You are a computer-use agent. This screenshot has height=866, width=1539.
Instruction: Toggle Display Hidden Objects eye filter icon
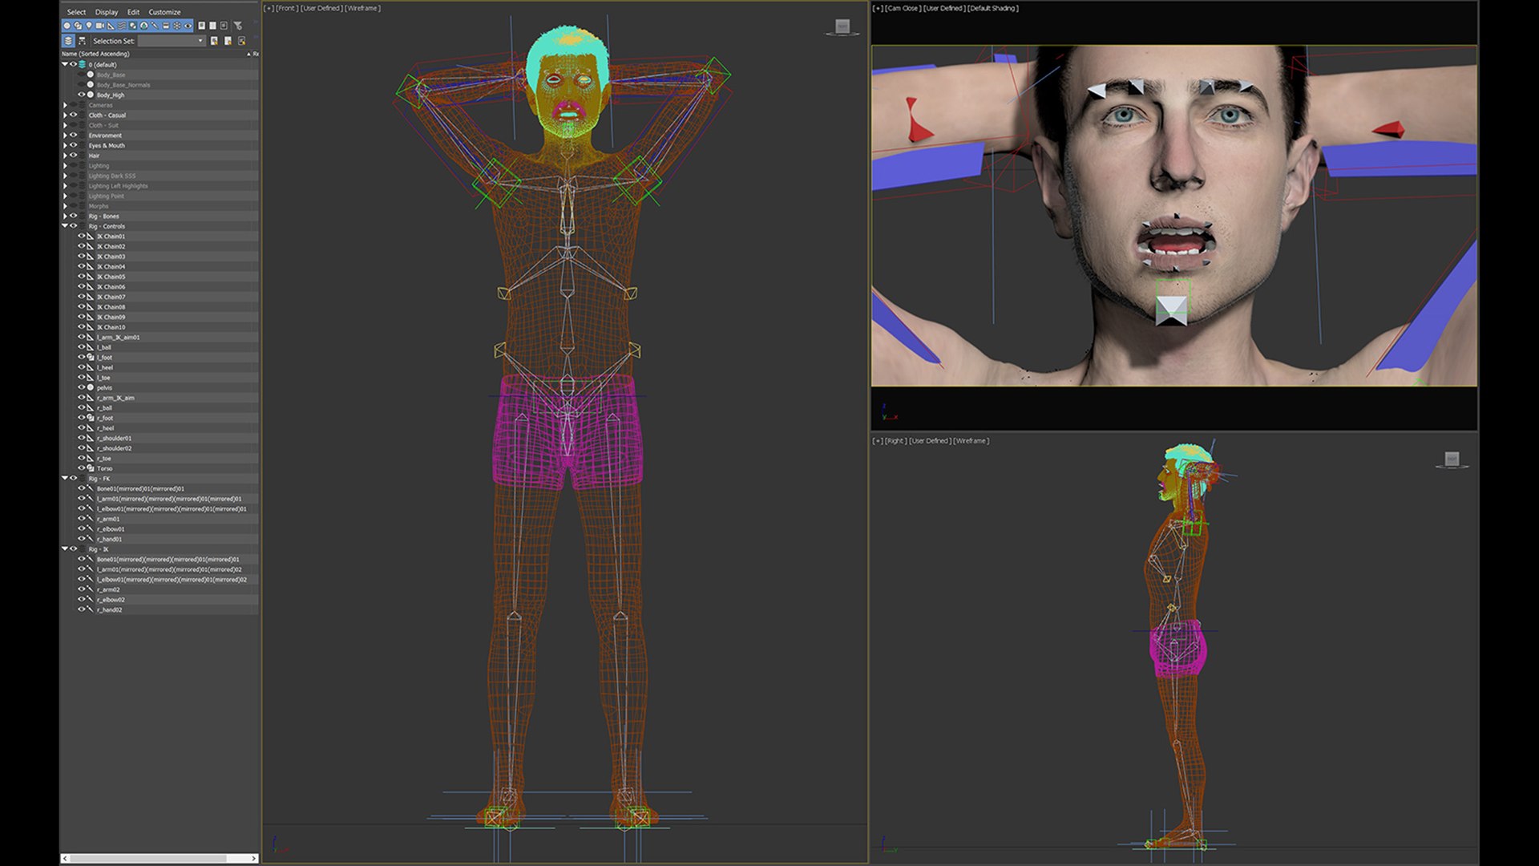point(188,26)
